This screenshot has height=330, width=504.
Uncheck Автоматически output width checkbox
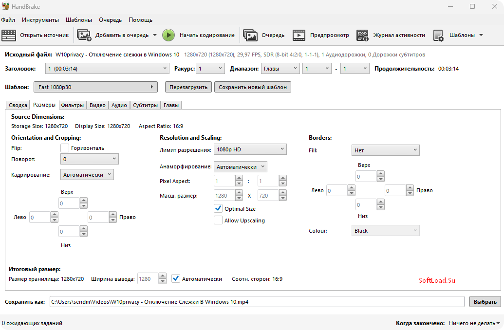coord(175,278)
